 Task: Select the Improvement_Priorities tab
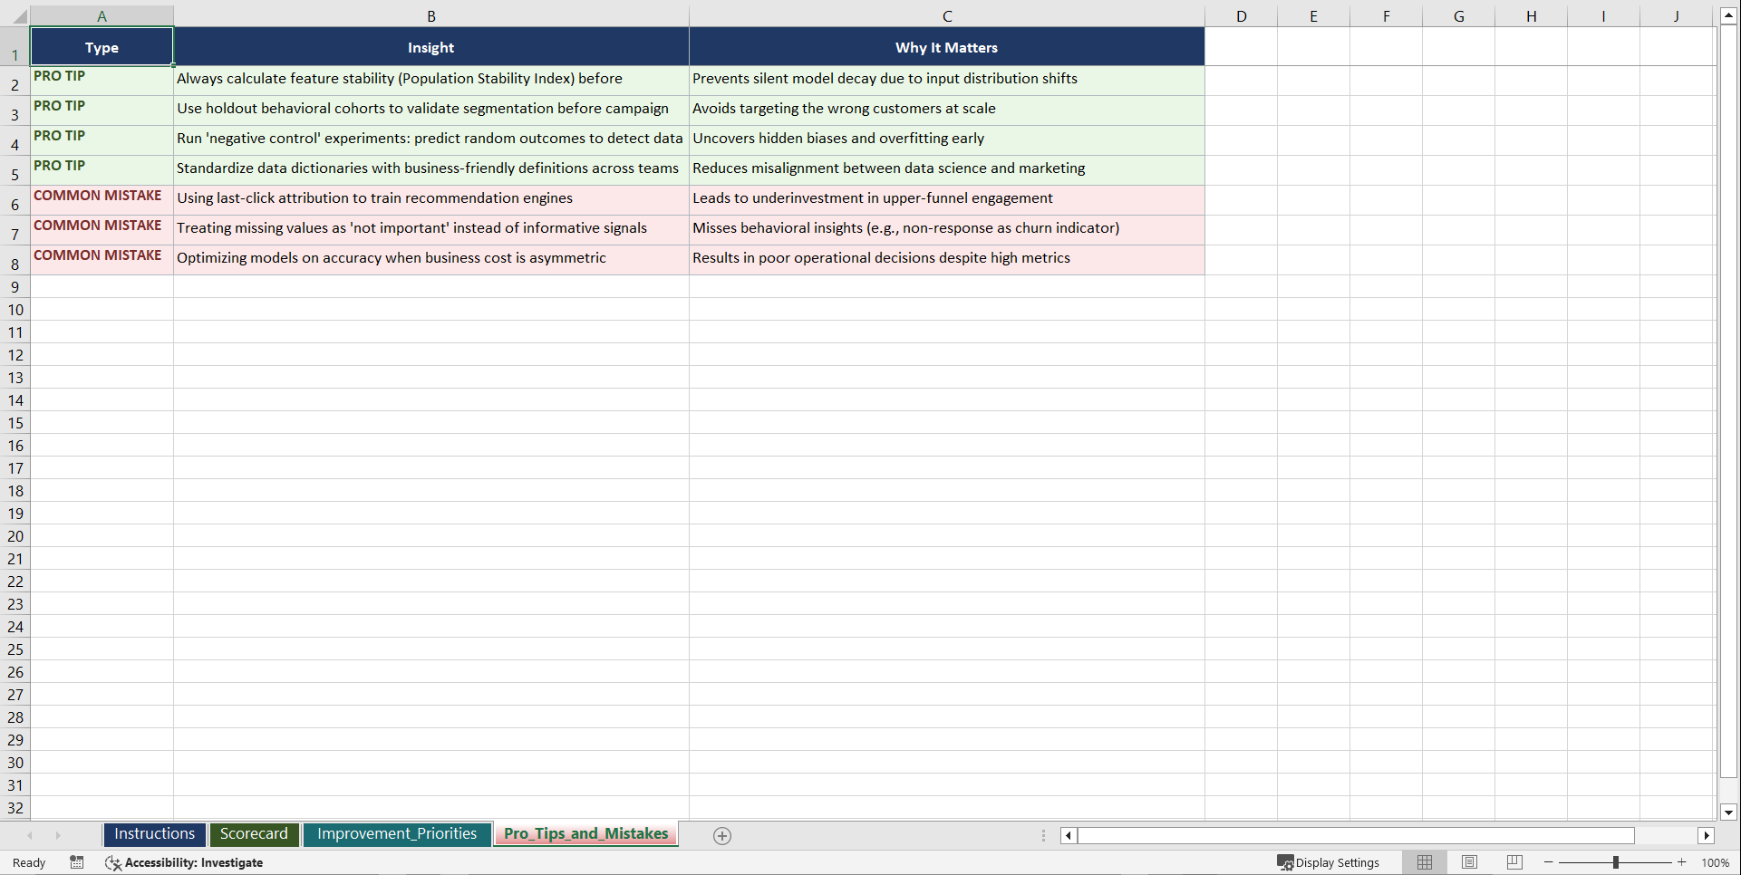pyautogui.click(x=397, y=834)
